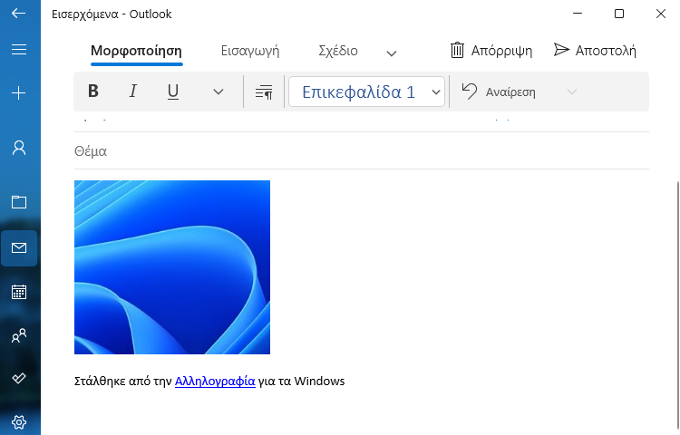Viewport: 680px width, 435px height.
Task: Open paragraph formatting options
Action: pyautogui.click(x=264, y=92)
